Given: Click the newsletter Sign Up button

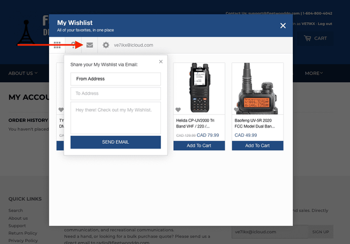Looking at the screenshot, I should pos(320,232).
